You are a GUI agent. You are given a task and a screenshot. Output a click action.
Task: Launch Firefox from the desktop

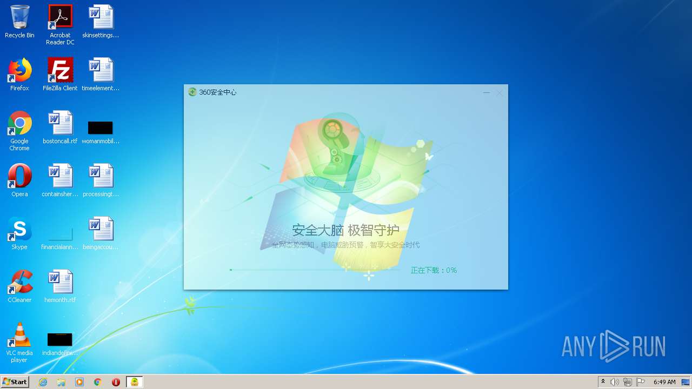pos(19,75)
